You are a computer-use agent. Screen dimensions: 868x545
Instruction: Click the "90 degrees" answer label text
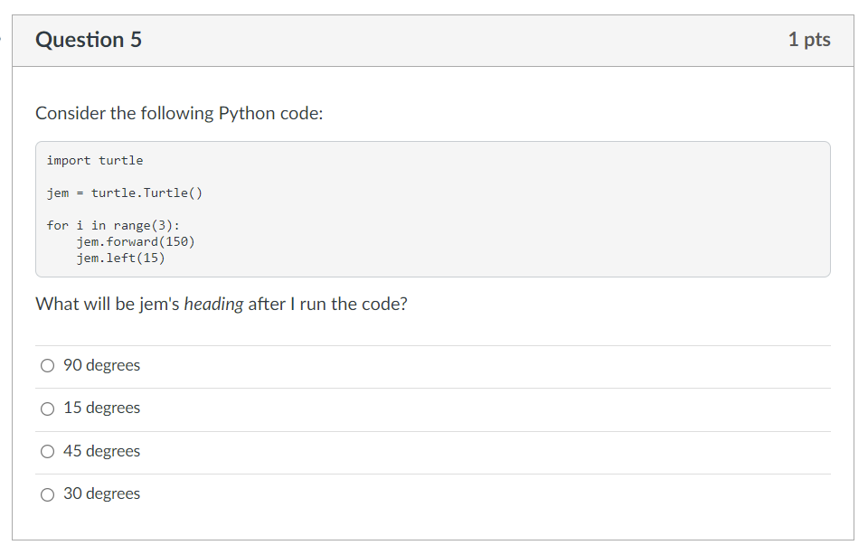(x=102, y=365)
